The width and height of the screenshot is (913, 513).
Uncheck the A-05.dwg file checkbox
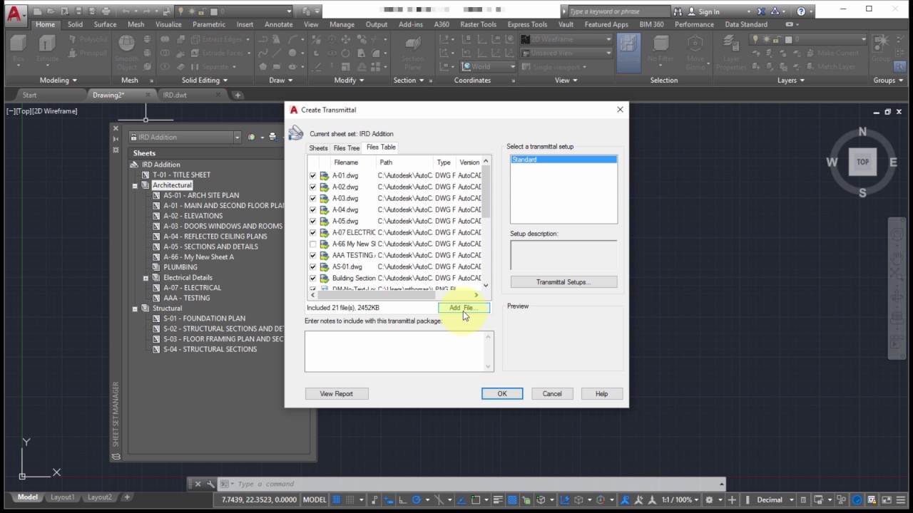pyautogui.click(x=312, y=221)
